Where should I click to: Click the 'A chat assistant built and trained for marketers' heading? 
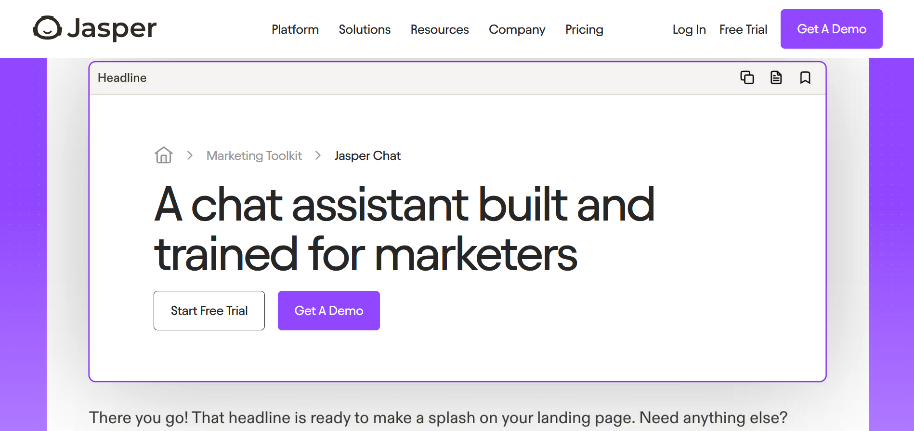tap(405, 229)
